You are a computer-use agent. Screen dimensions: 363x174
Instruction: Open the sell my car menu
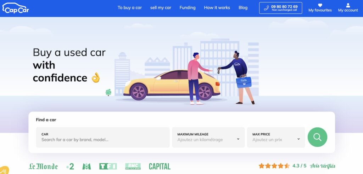(x=161, y=8)
